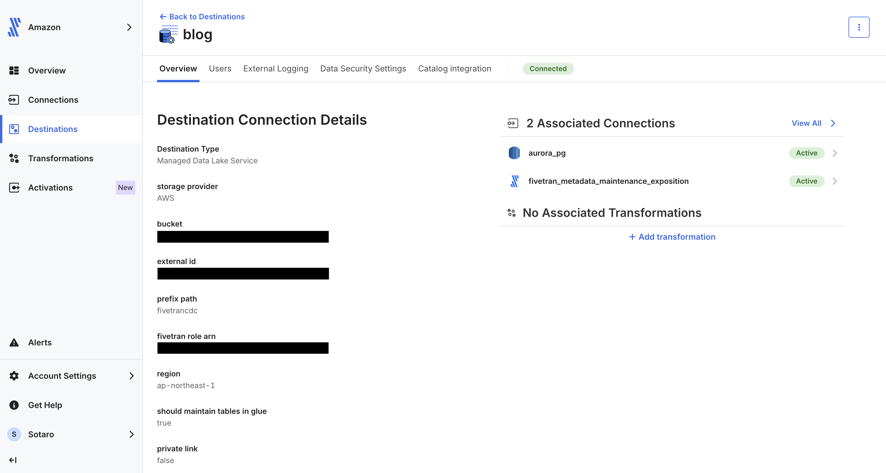Switch to the External Logging tab
Screen dimensions: 886x473
click(275, 69)
